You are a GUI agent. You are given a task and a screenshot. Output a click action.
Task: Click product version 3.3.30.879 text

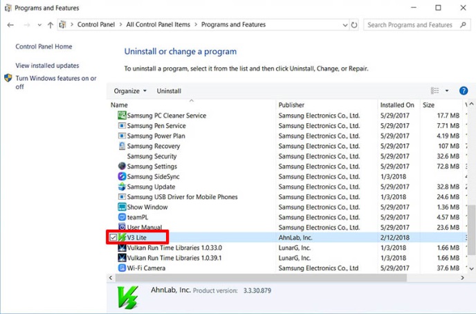click(257, 290)
